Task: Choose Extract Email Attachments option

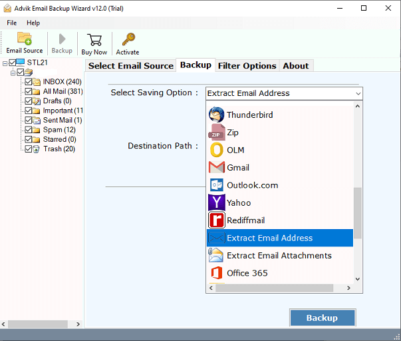Action: 280,255
